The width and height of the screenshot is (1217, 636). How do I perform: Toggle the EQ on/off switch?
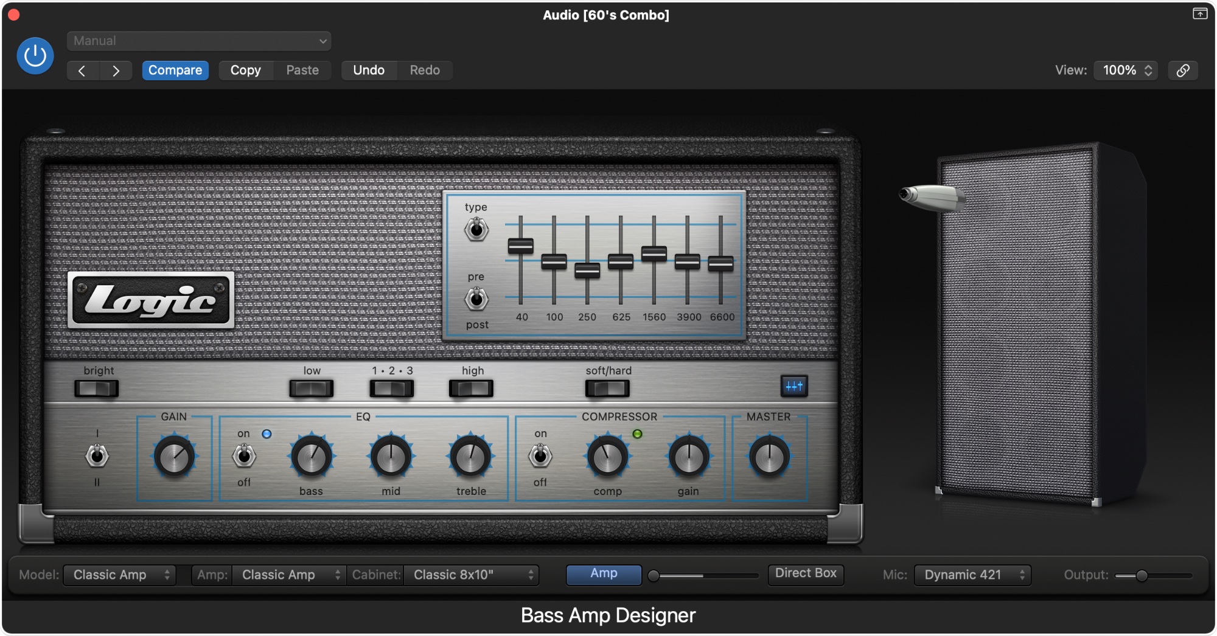pyautogui.click(x=244, y=455)
